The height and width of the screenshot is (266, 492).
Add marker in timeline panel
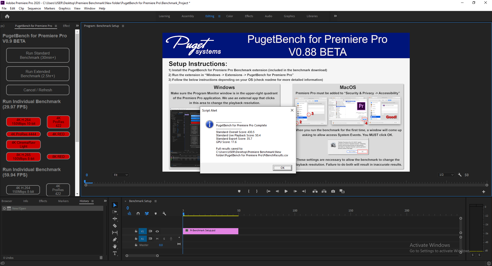156,214
